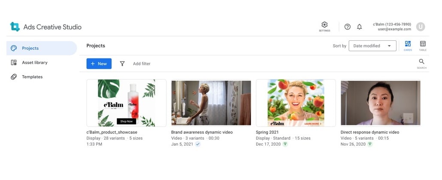Click the Ads Creative Studio logo icon
442x180 pixels.
pyautogui.click(x=15, y=27)
